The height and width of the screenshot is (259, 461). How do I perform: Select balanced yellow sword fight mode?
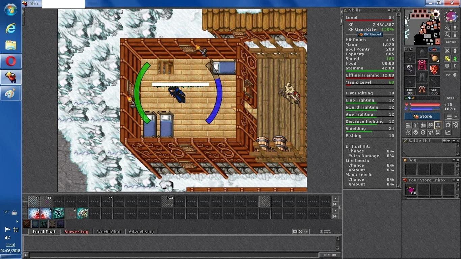[x=447, y=58]
